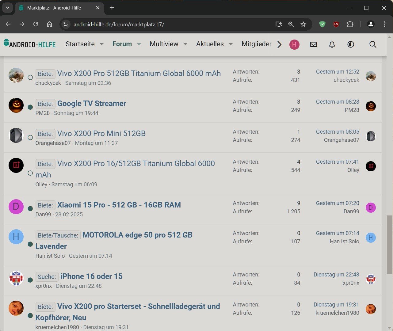Open the Aktuelles nav item
The image size is (393, 331).
[x=210, y=44]
